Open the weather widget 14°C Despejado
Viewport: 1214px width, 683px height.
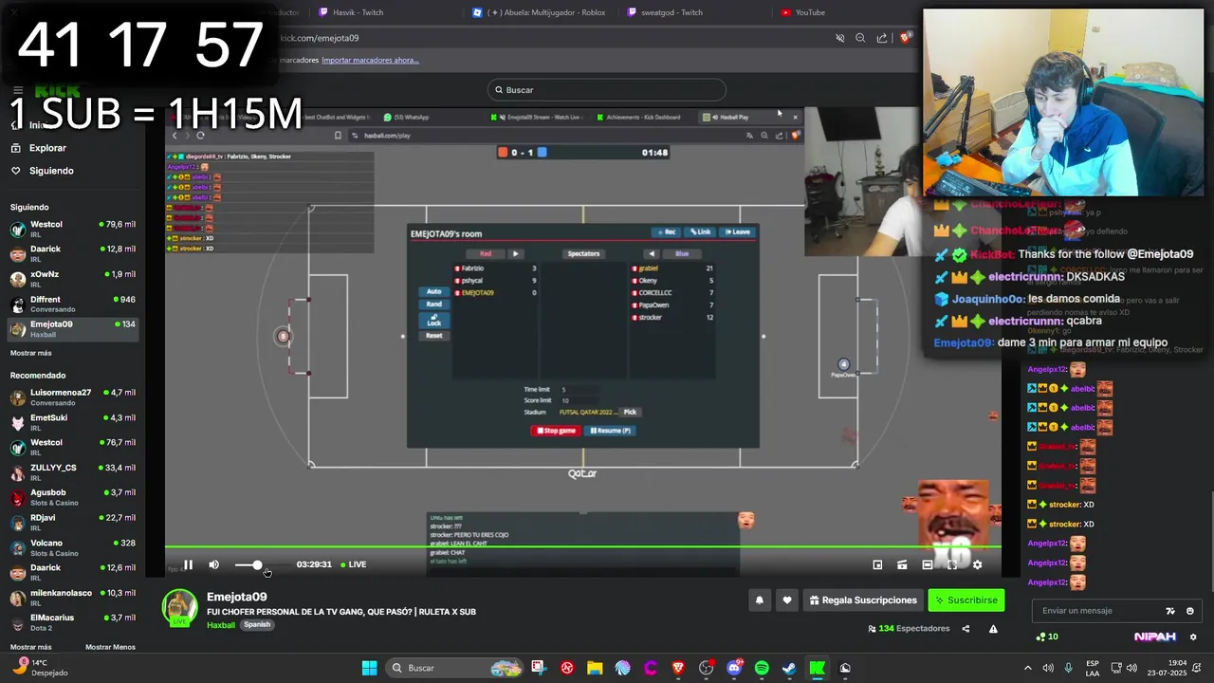click(x=38, y=668)
